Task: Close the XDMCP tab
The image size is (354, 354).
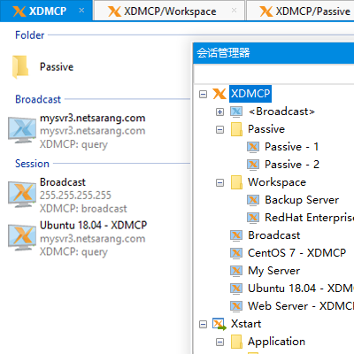Action: tap(81, 11)
